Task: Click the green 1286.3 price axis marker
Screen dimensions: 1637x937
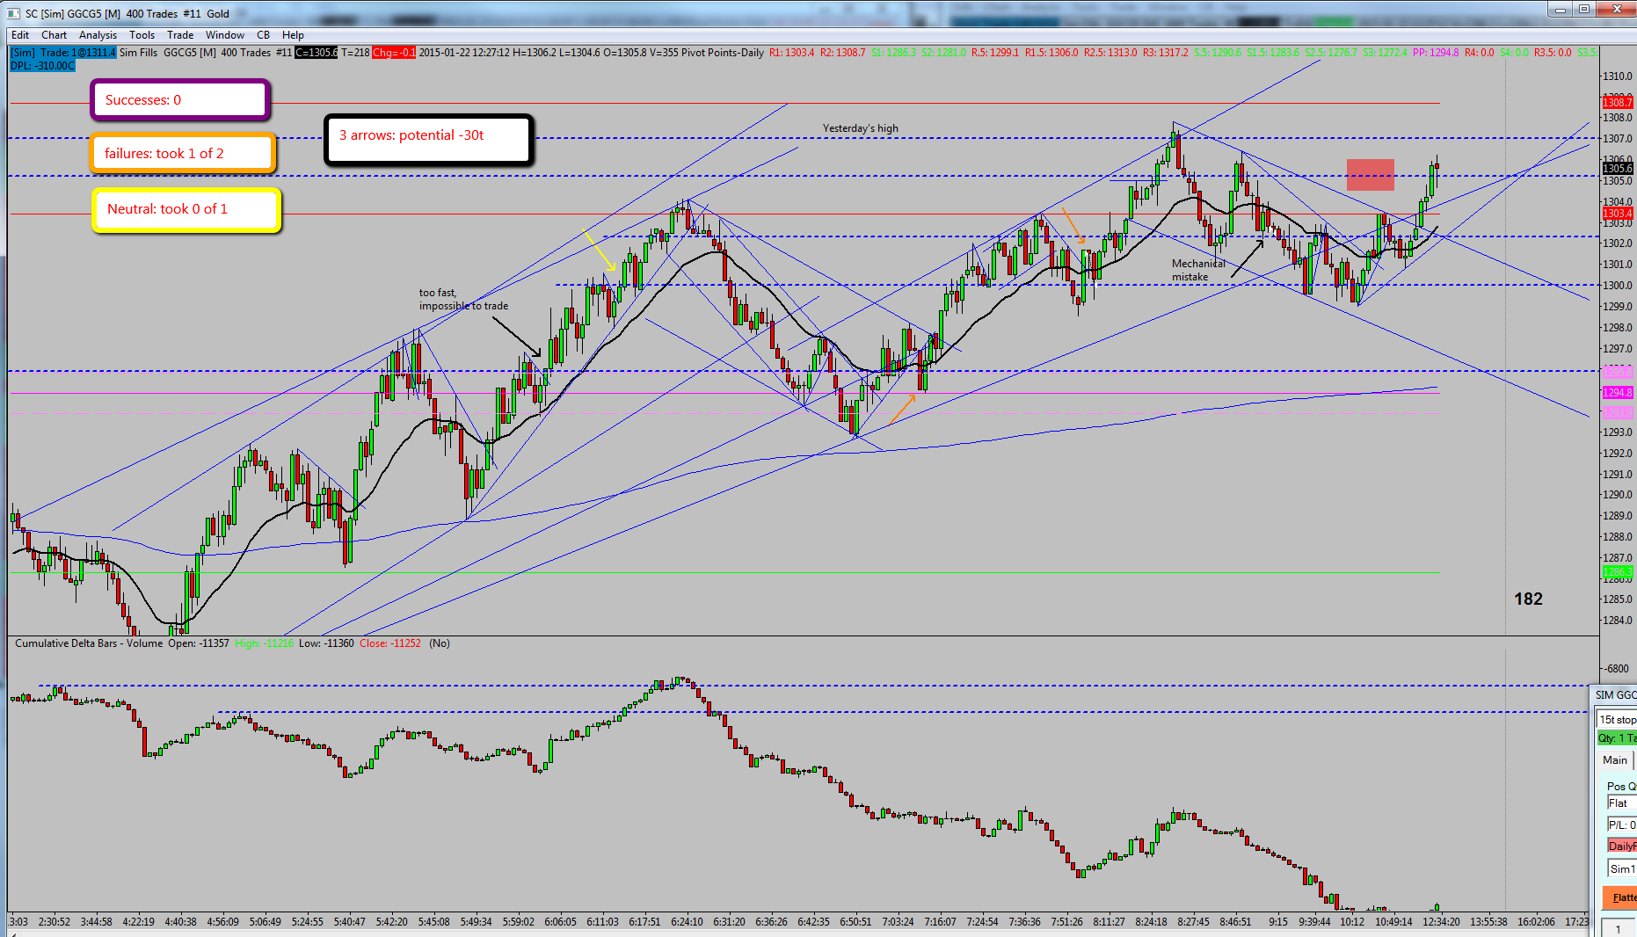Action: [1618, 572]
